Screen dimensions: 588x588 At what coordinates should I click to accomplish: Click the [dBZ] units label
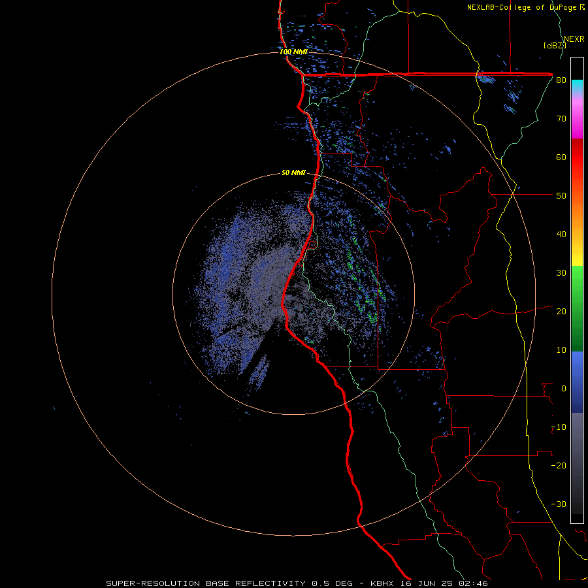coord(555,46)
